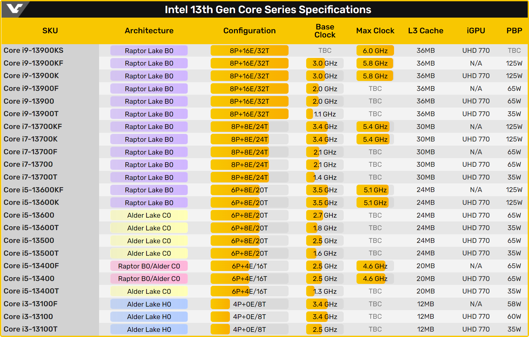The image size is (529, 337).
Task: Click the L3 Cache column header
Action: click(425, 31)
